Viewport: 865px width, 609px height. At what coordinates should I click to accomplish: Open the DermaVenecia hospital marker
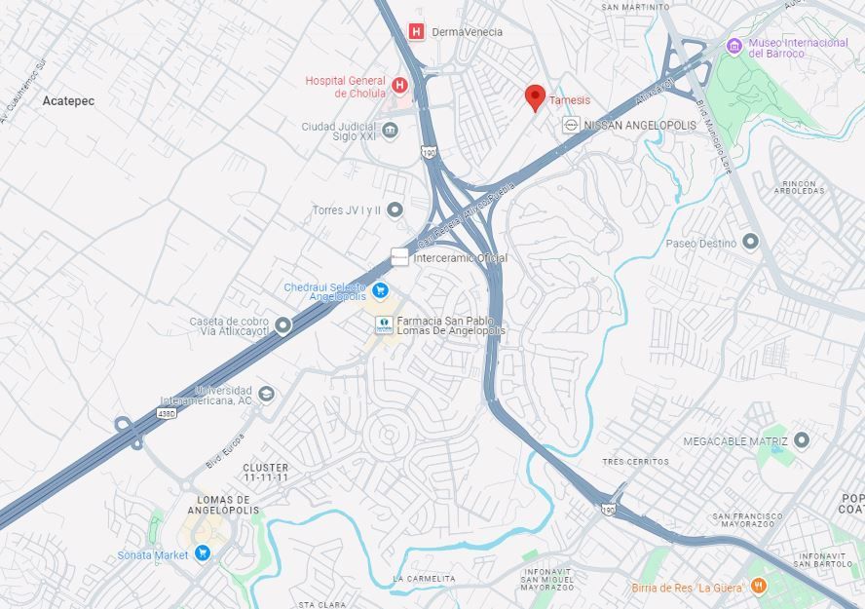pyautogui.click(x=417, y=31)
